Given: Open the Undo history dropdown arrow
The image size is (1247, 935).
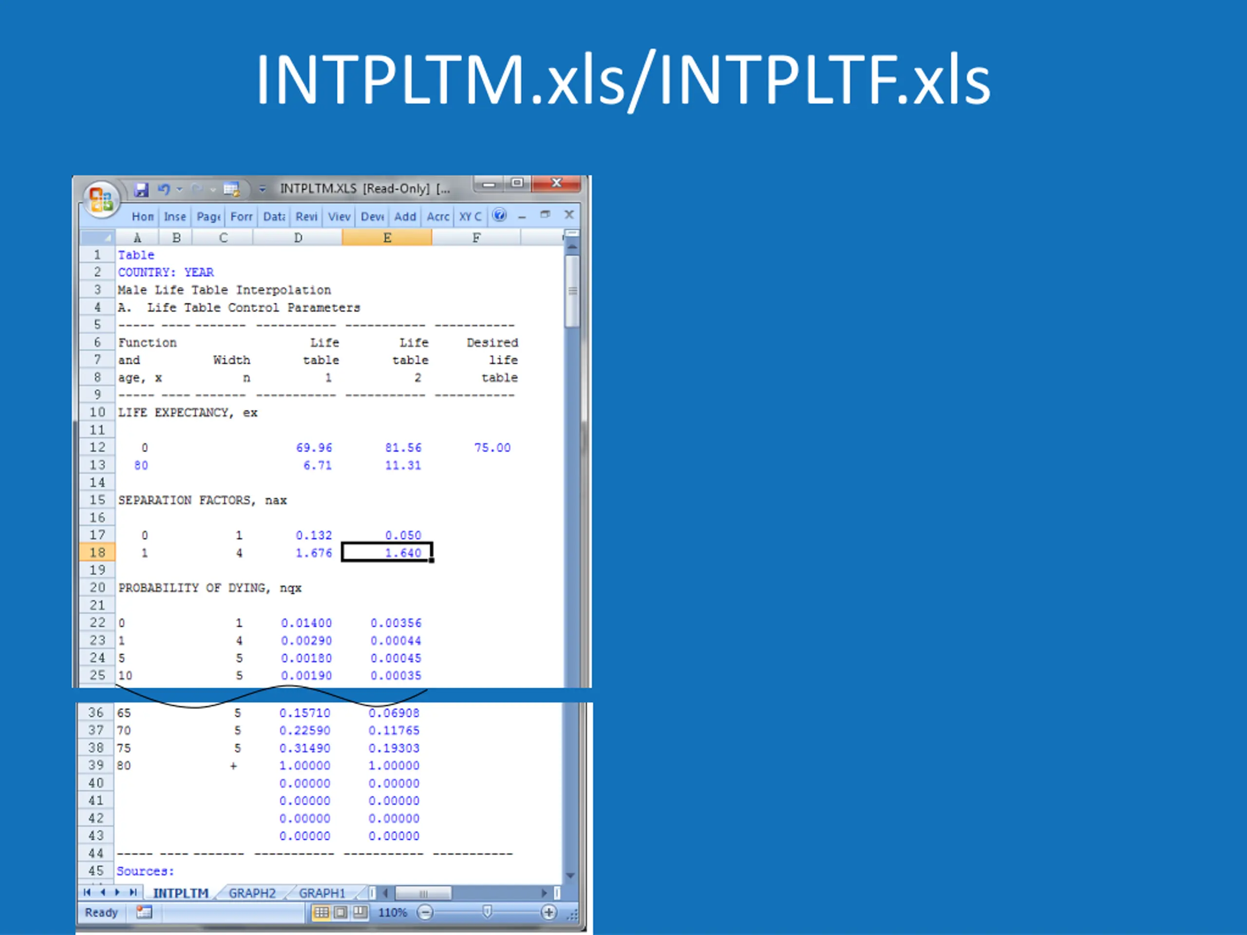Looking at the screenshot, I should point(180,189).
